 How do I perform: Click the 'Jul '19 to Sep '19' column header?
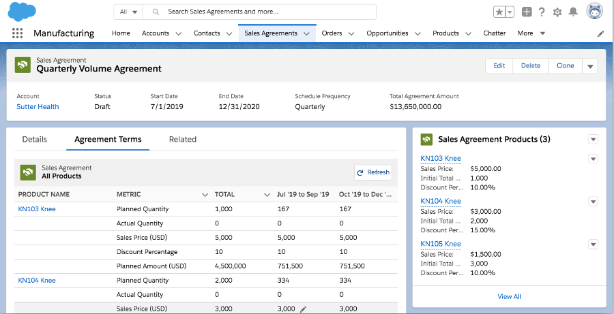point(303,194)
